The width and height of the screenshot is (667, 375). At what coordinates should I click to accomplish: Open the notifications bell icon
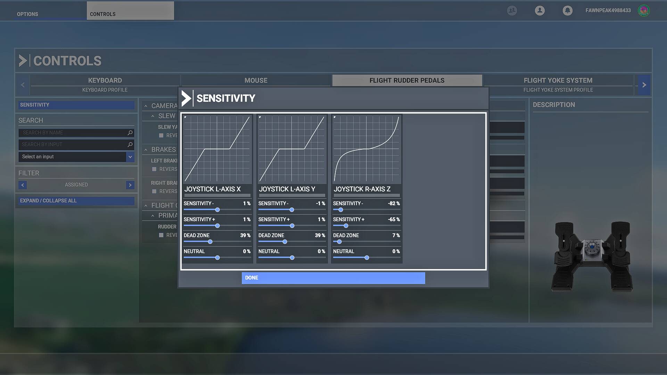[567, 10]
